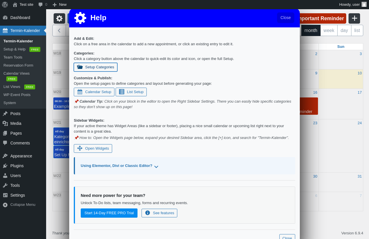Click the previous month arrow button
The image size is (369, 239).
[x=59, y=31]
